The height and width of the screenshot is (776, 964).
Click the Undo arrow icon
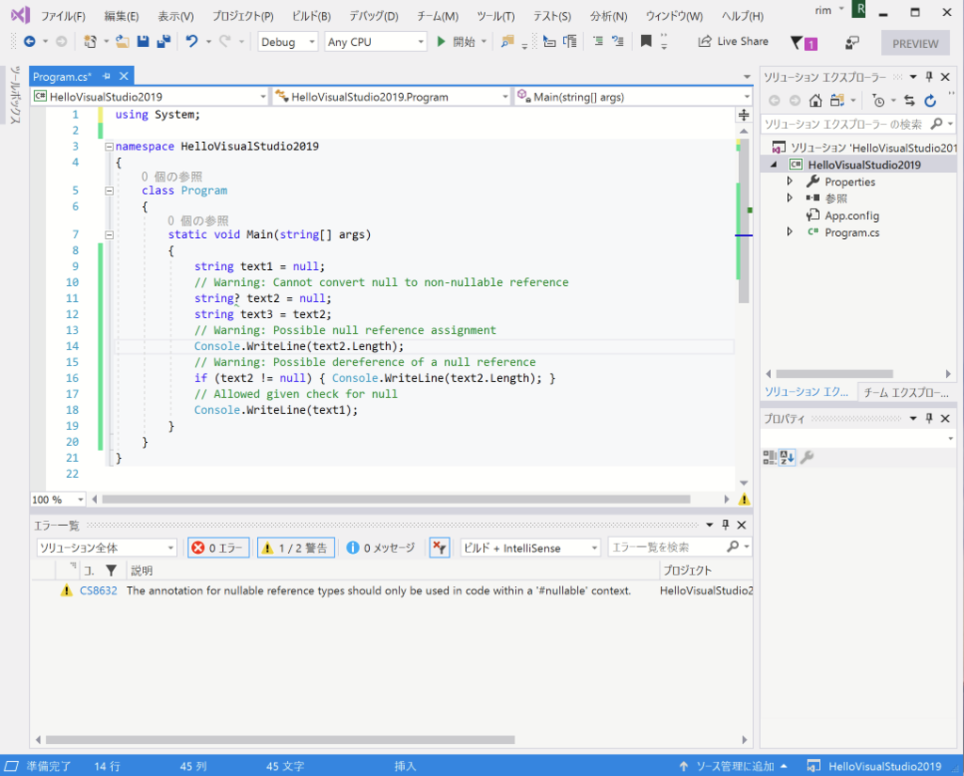coord(191,41)
